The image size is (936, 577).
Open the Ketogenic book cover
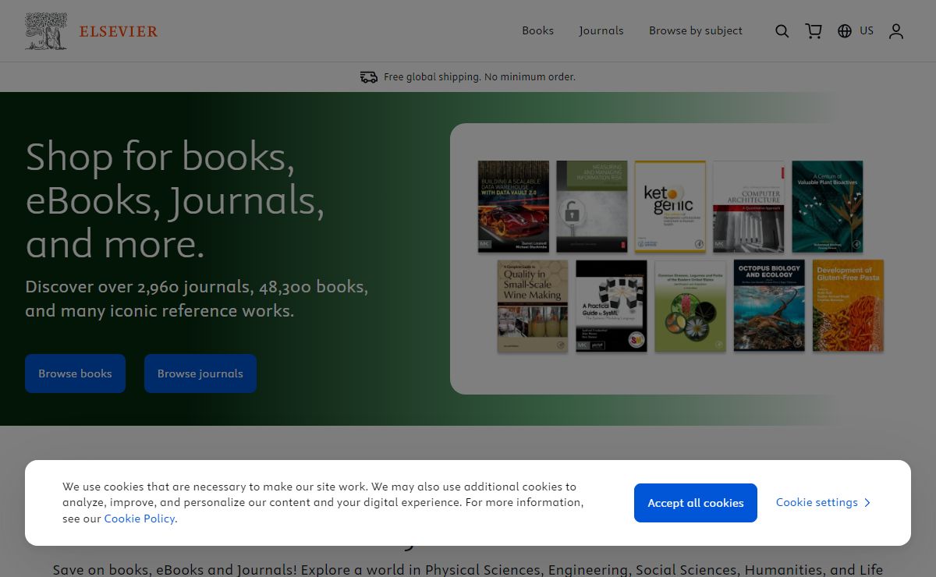[670, 207]
